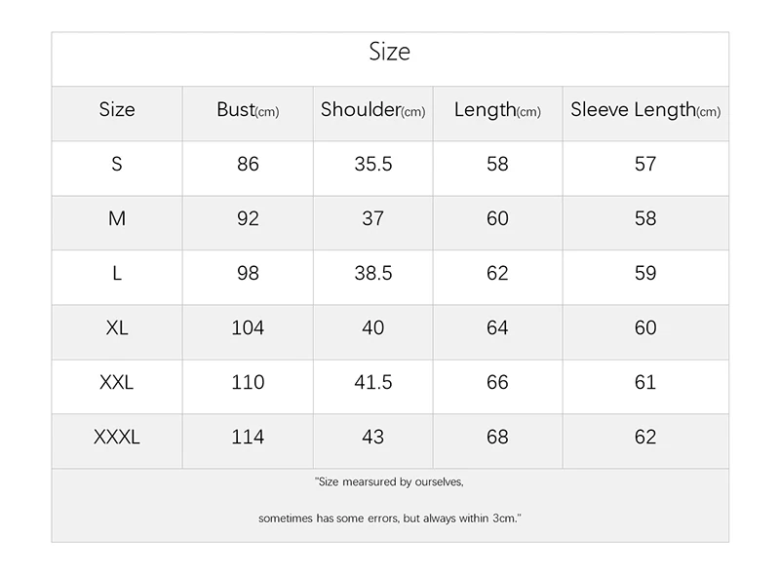Select the S size row label
780x575 pixels.
click(x=117, y=164)
